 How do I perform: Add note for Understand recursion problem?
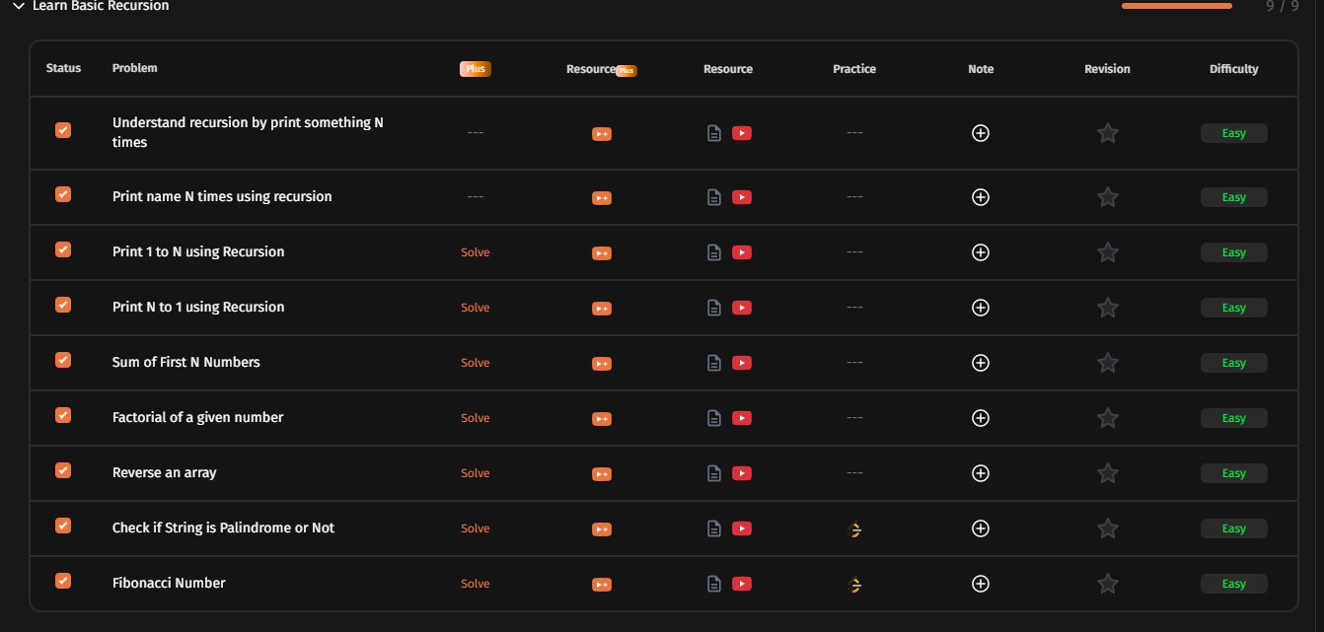pos(981,133)
